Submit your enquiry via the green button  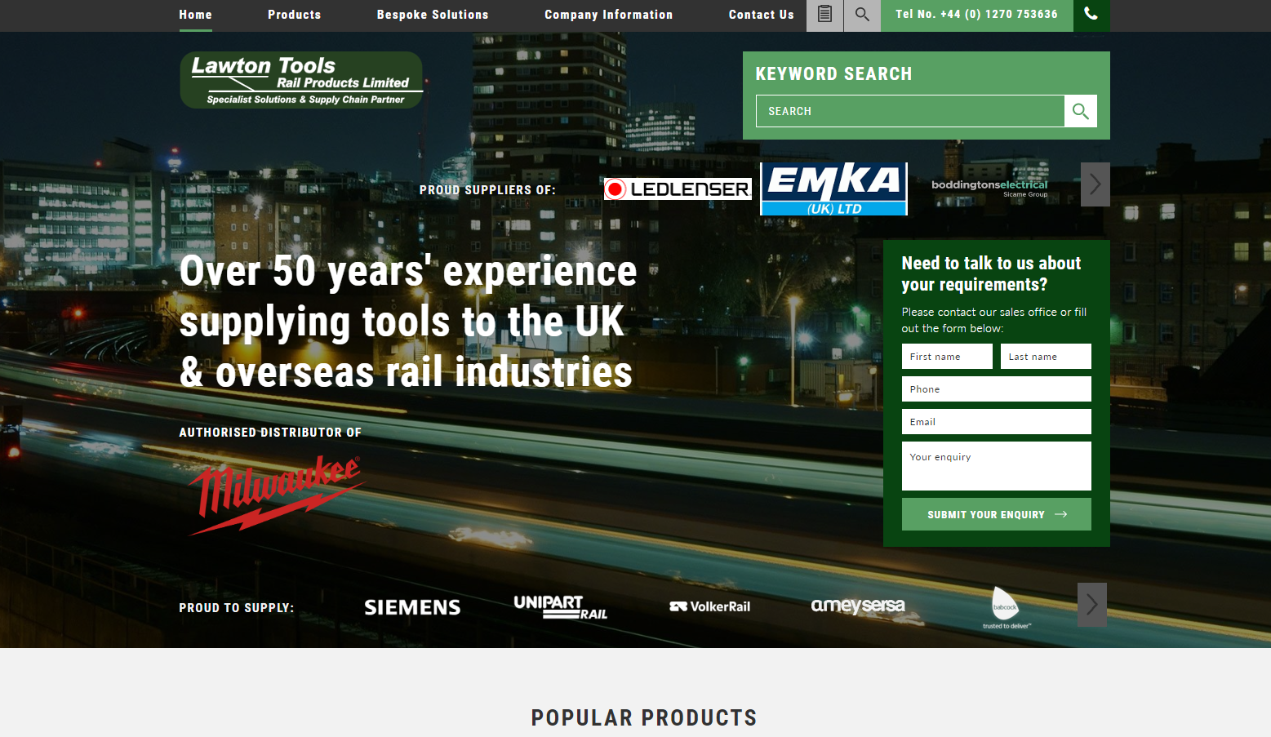[996, 514]
